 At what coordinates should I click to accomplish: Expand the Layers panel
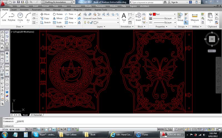101,26
